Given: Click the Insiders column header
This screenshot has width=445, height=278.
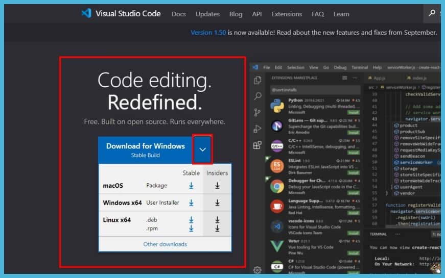Looking at the screenshot, I should (217, 173).
